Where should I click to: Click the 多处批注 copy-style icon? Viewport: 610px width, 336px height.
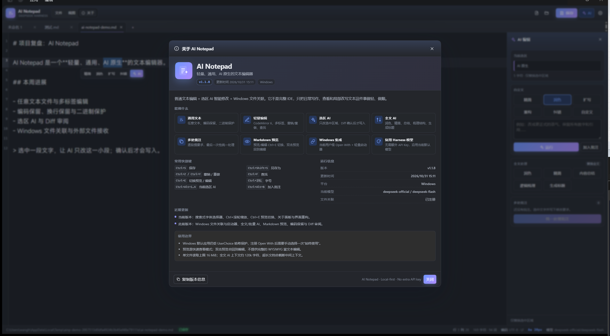click(x=181, y=141)
